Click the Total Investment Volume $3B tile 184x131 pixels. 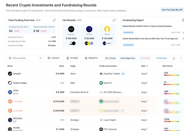[44, 29]
